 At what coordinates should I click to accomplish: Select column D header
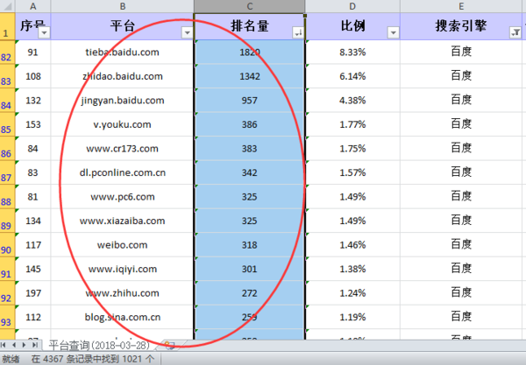point(352,6)
